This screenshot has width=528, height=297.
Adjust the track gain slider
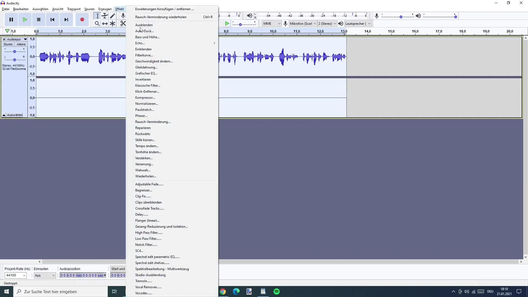(15, 51)
